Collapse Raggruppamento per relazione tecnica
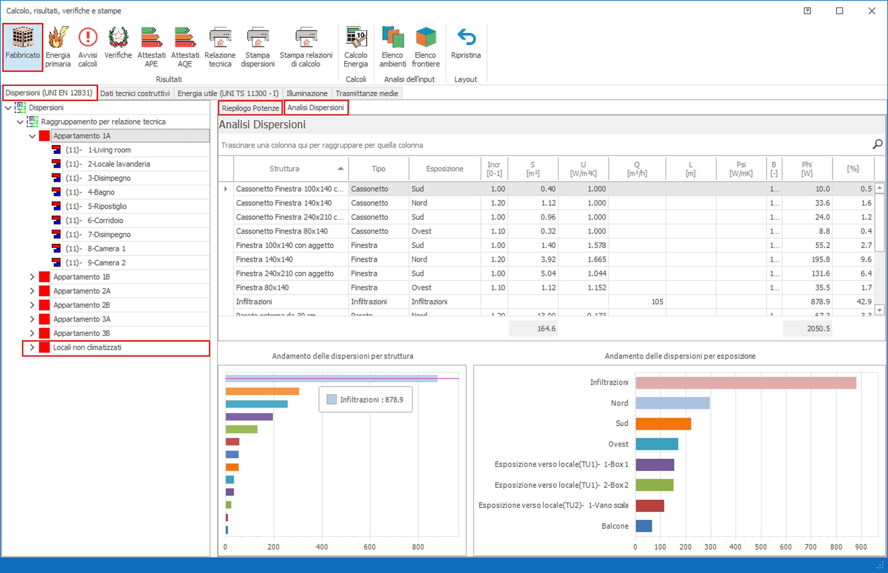Screen dimensions: 888x573 click(x=20, y=122)
